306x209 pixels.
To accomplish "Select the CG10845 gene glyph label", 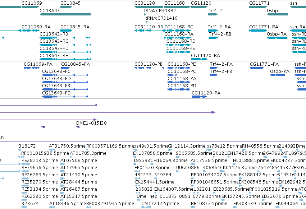I will click(70, 3).
